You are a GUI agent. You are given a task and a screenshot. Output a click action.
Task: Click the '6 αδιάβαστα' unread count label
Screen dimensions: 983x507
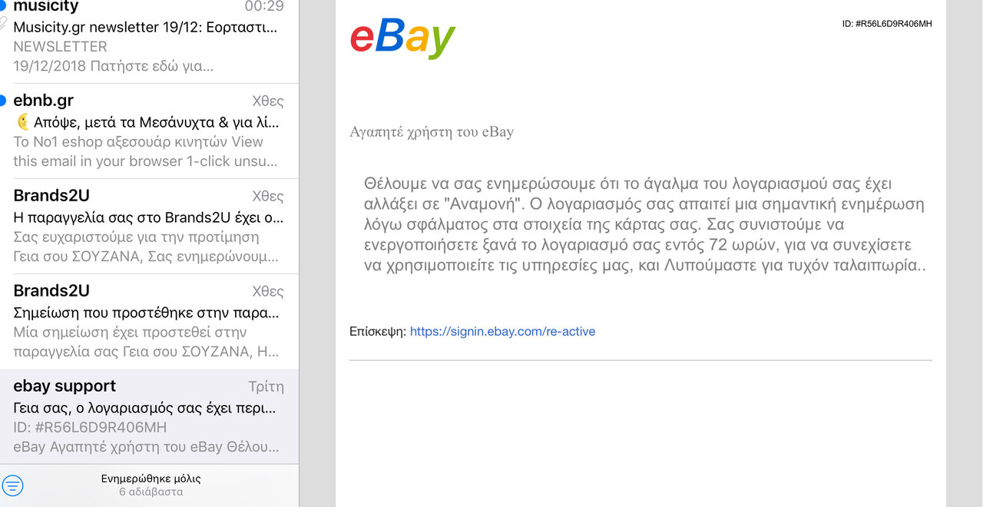coord(151,492)
